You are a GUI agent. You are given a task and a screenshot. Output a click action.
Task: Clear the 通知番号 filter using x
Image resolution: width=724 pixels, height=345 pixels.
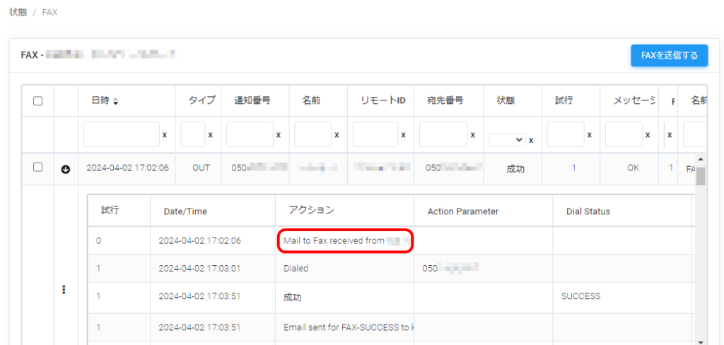coord(278,135)
